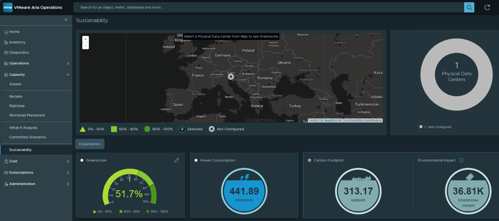Select the Power Consumption radio button

[196, 160]
